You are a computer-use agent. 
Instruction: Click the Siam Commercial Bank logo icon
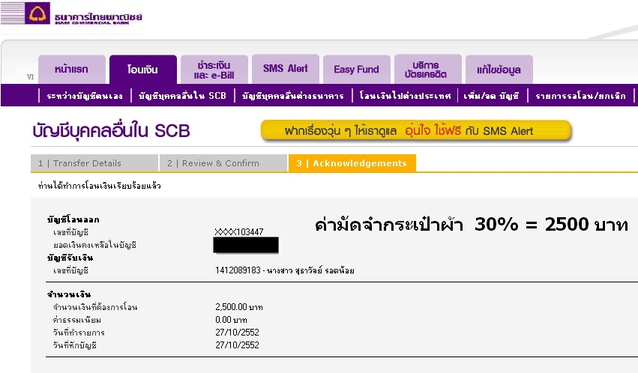pos(37,13)
